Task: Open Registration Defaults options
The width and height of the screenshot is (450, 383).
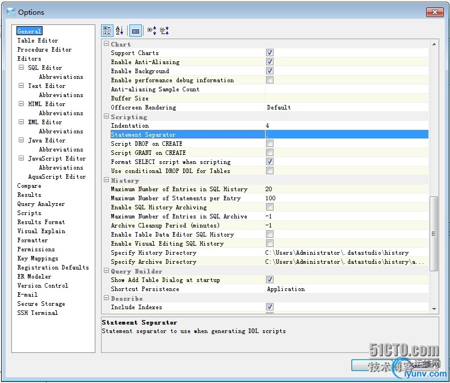Action: pyautogui.click(x=53, y=267)
